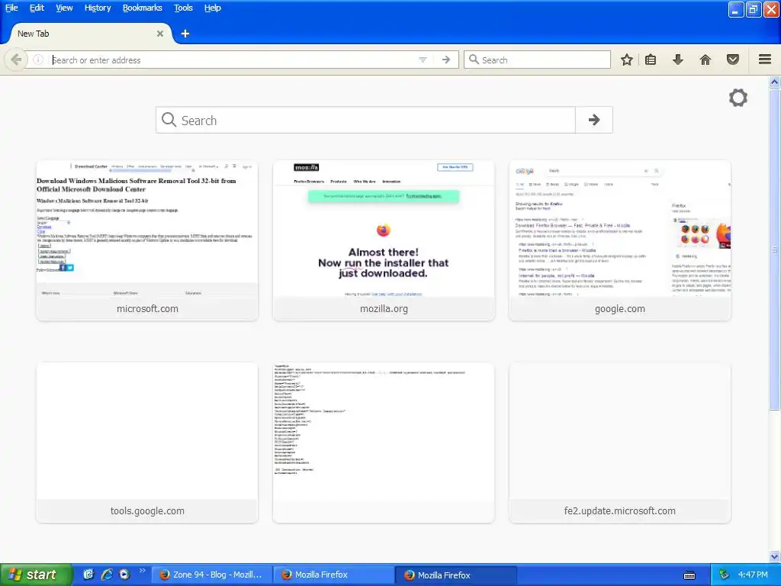Open the History menu
Image resolution: width=781 pixels, height=586 pixels.
point(98,8)
